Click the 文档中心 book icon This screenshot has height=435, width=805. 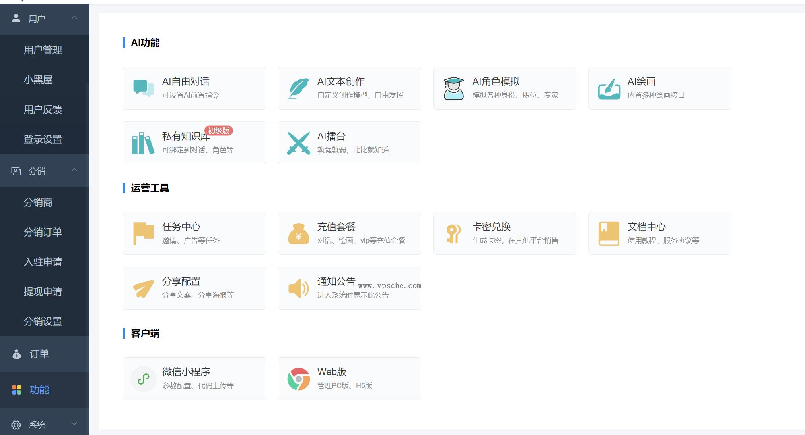[609, 233]
